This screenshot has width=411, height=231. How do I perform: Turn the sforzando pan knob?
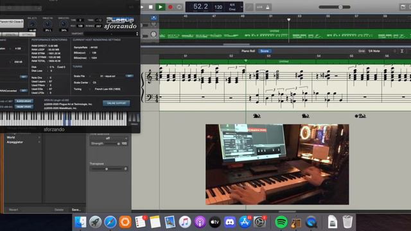point(48,24)
